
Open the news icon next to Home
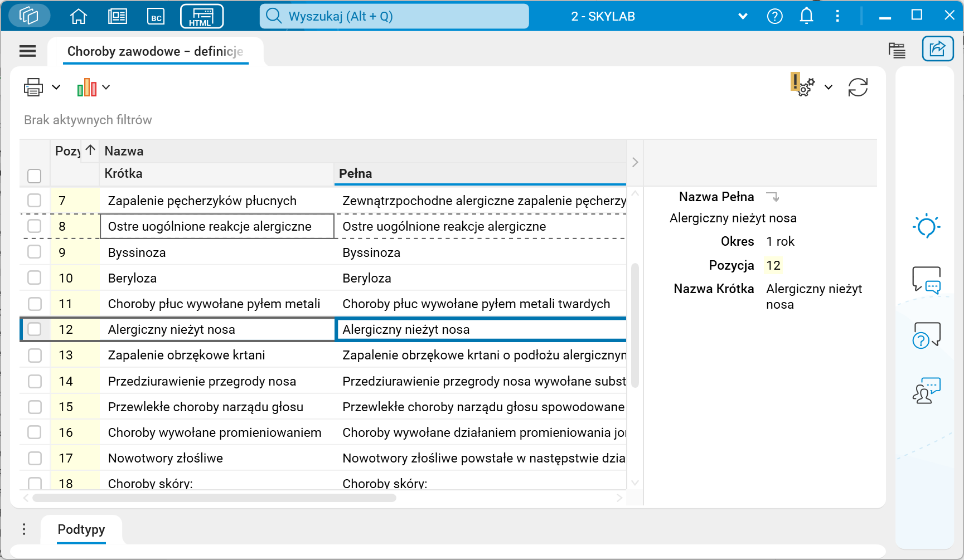click(118, 16)
